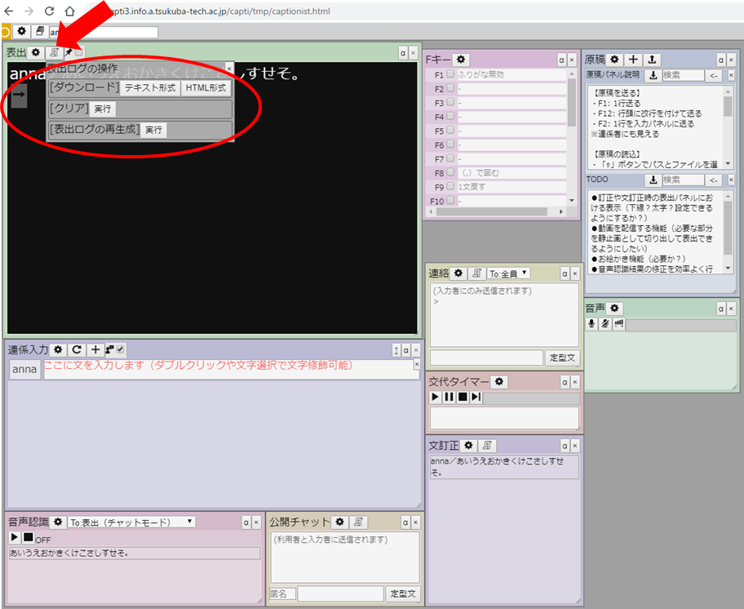Run 実行 next to 表出ログの再生成
This screenshot has width=744, height=609.
[153, 130]
